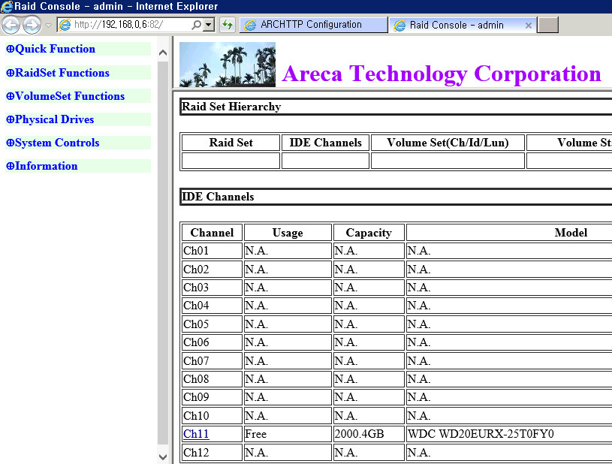Open the Ch11 channel link
Viewport: 612px width, 464px height.
[x=196, y=434]
